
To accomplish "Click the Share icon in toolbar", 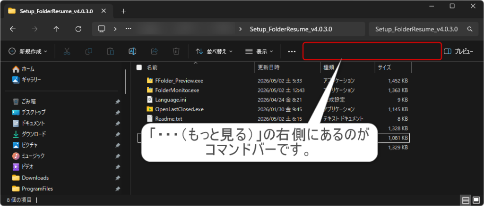I will (x=155, y=51).
